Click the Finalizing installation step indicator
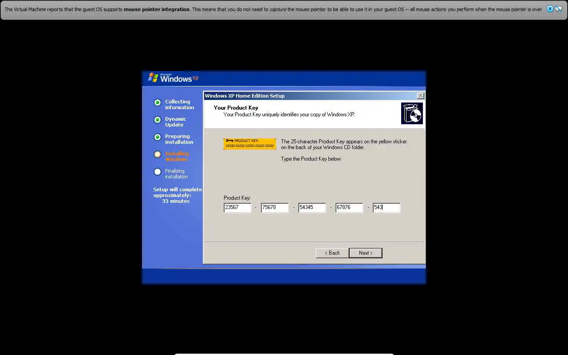568x355 pixels. tap(157, 172)
